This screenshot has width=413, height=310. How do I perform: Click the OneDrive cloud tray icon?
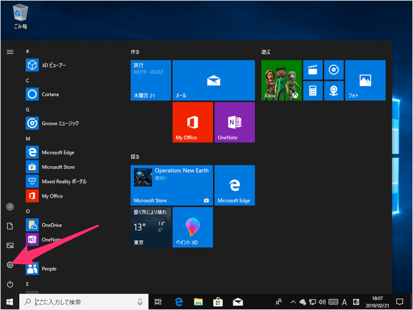pos(303,302)
